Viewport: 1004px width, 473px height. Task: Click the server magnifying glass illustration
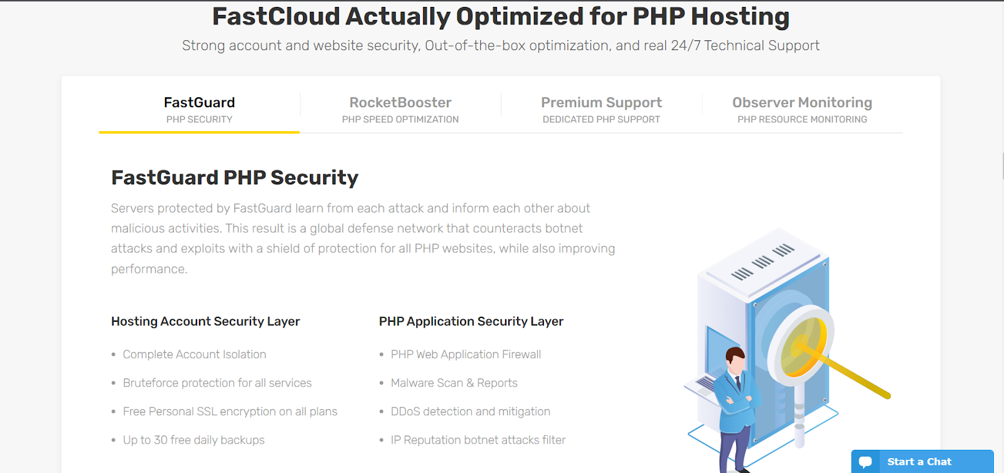[x=788, y=350]
